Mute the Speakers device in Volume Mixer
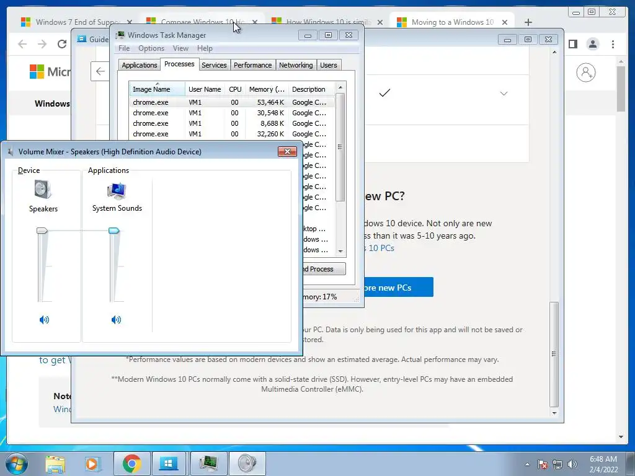The width and height of the screenshot is (635, 476). point(44,320)
